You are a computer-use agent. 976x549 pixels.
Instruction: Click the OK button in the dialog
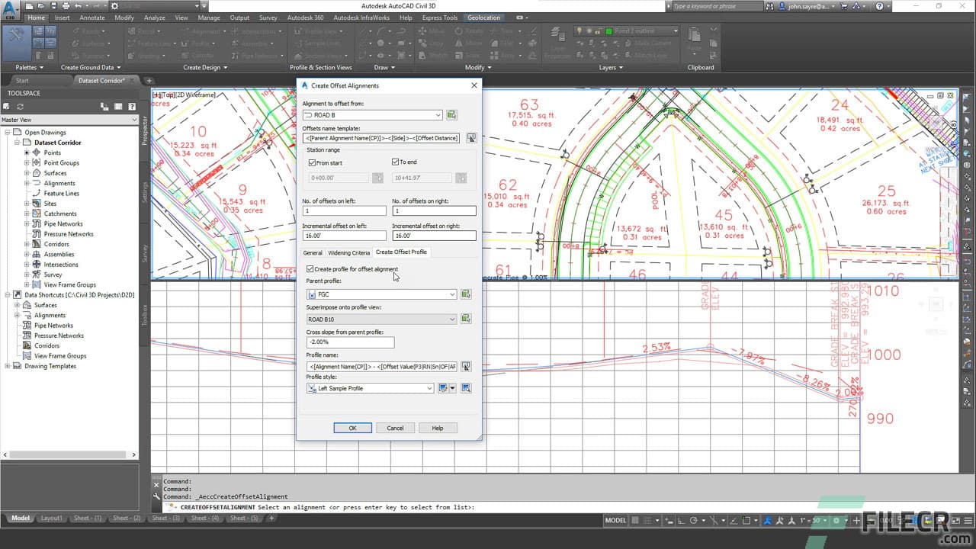[352, 428]
